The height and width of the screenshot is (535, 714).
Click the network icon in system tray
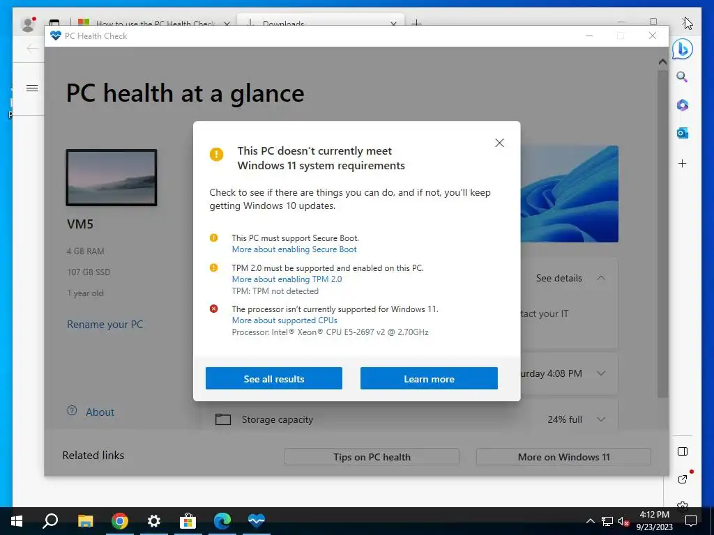pyautogui.click(x=607, y=521)
